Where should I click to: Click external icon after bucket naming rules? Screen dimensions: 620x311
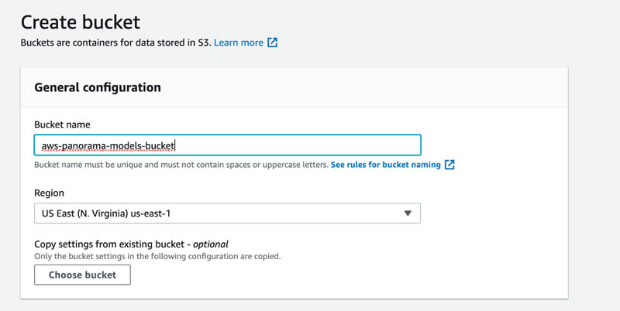(x=449, y=165)
